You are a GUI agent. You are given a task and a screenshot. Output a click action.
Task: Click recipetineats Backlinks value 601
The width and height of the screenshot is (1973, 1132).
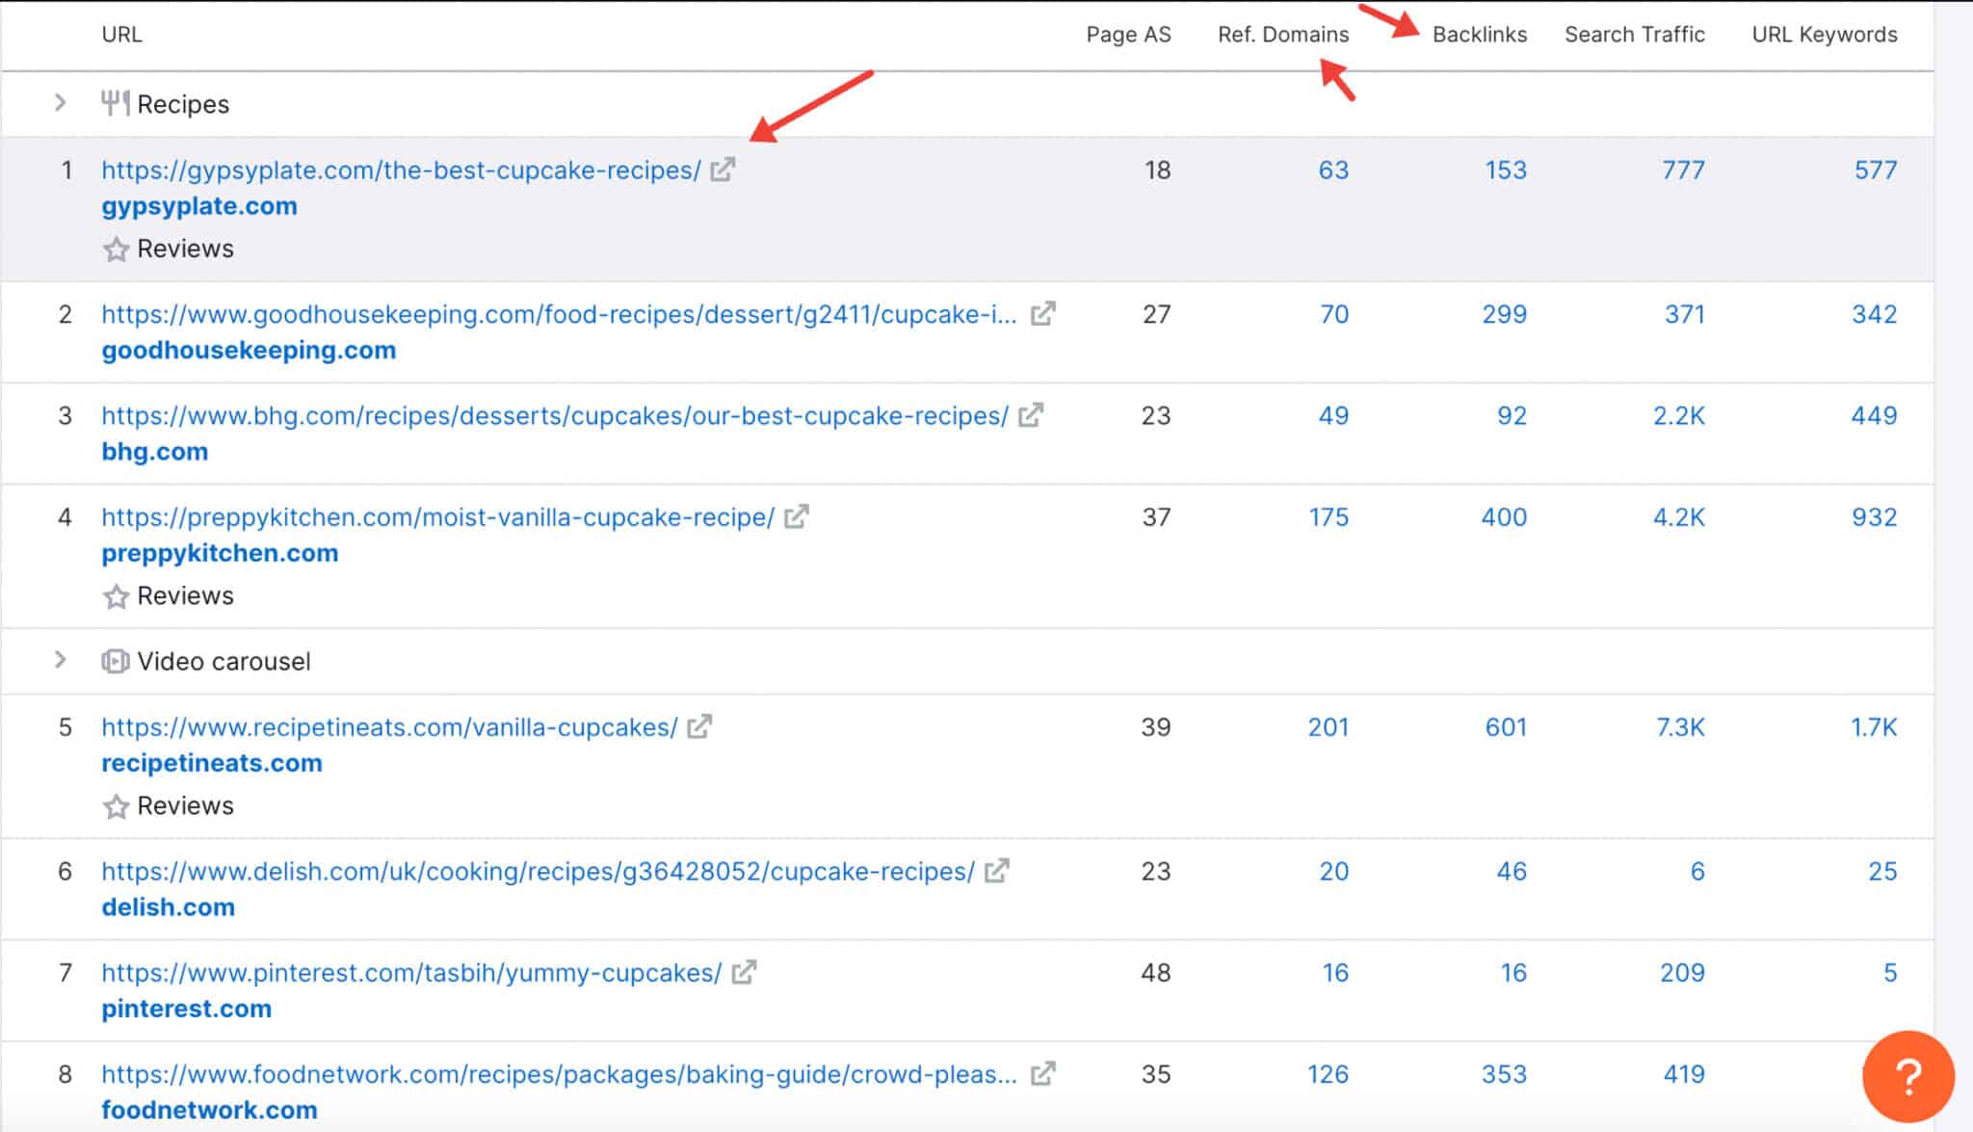click(x=1506, y=727)
